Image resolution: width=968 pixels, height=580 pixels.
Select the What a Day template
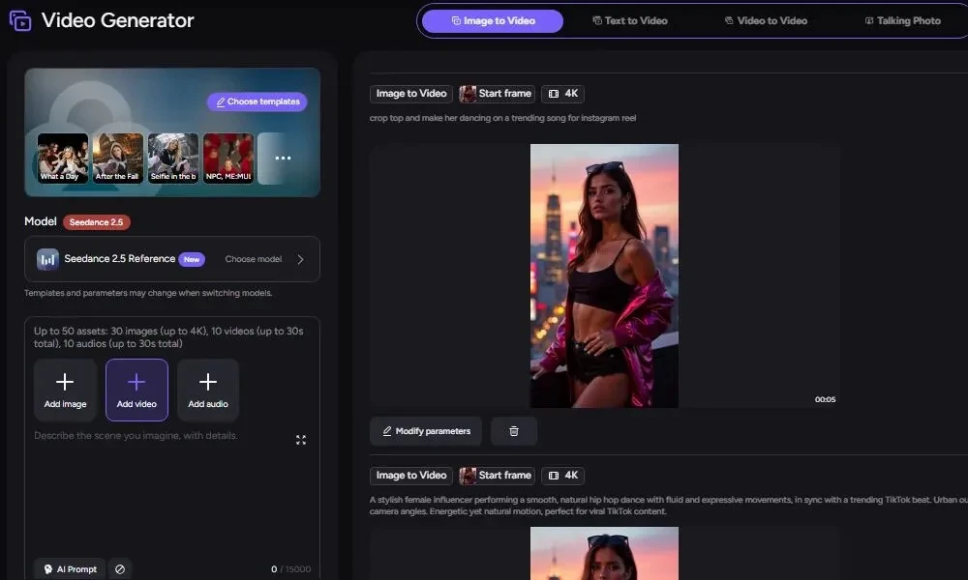[62, 158]
